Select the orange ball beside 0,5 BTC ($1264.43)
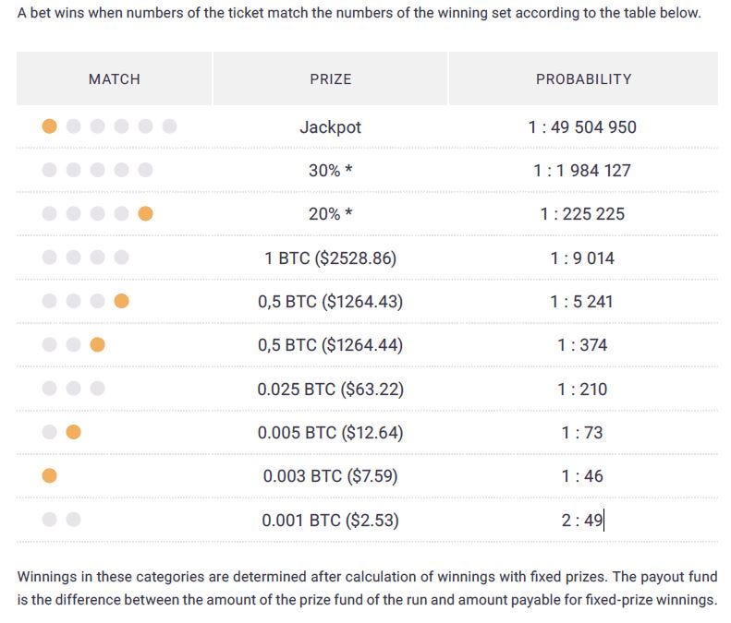The image size is (731, 623). (121, 301)
